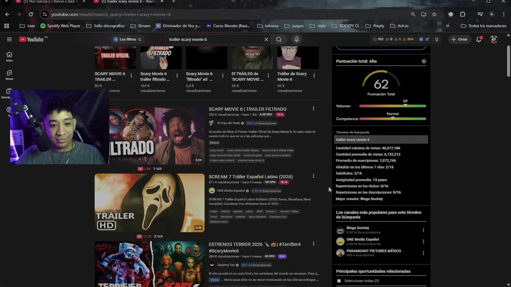Start voice search with the microphone
This screenshot has width=511, height=287.
coord(297,39)
